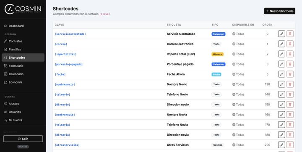Screen dimensions: 302x152
Task: Delete the serviciocontratado shortcode
Action: (290, 34)
